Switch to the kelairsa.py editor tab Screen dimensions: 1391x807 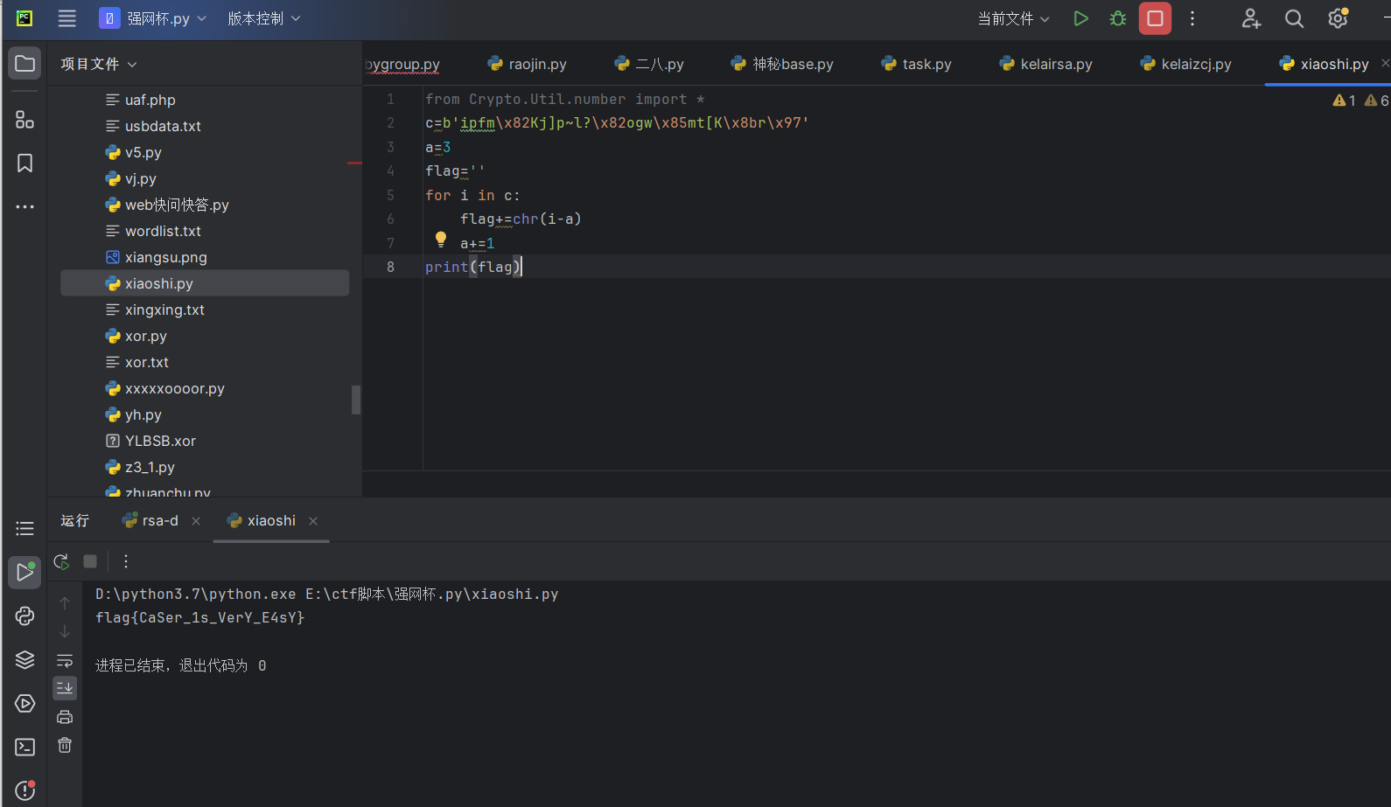tap(1046, 64)
